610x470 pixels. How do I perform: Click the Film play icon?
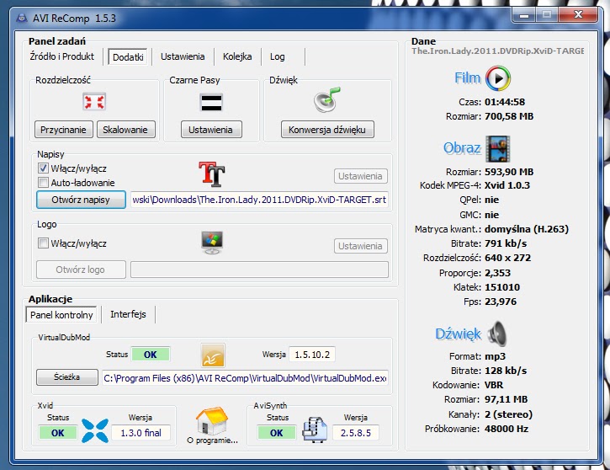pyautogui.click(x=498, y=78)
